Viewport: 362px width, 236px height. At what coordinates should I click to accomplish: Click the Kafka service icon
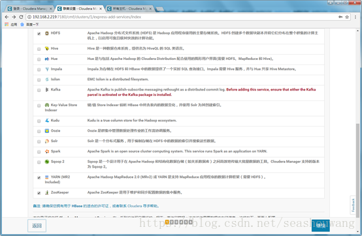(47, 89)
